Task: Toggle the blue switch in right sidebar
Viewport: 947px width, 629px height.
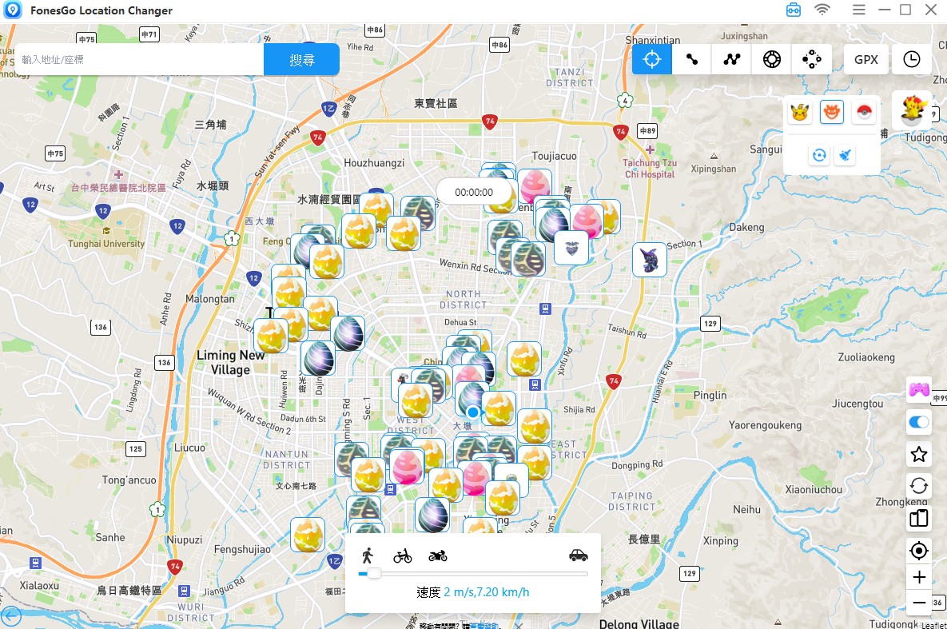Action: pos(918,422)
